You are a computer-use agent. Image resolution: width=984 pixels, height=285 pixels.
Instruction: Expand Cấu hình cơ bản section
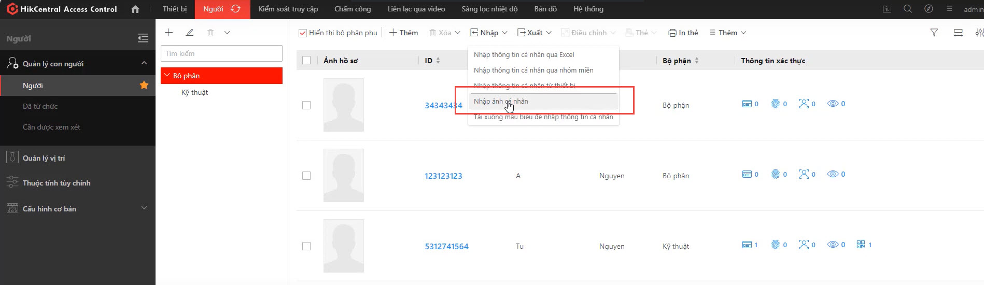pyautogui.click(x=144, y=208)
